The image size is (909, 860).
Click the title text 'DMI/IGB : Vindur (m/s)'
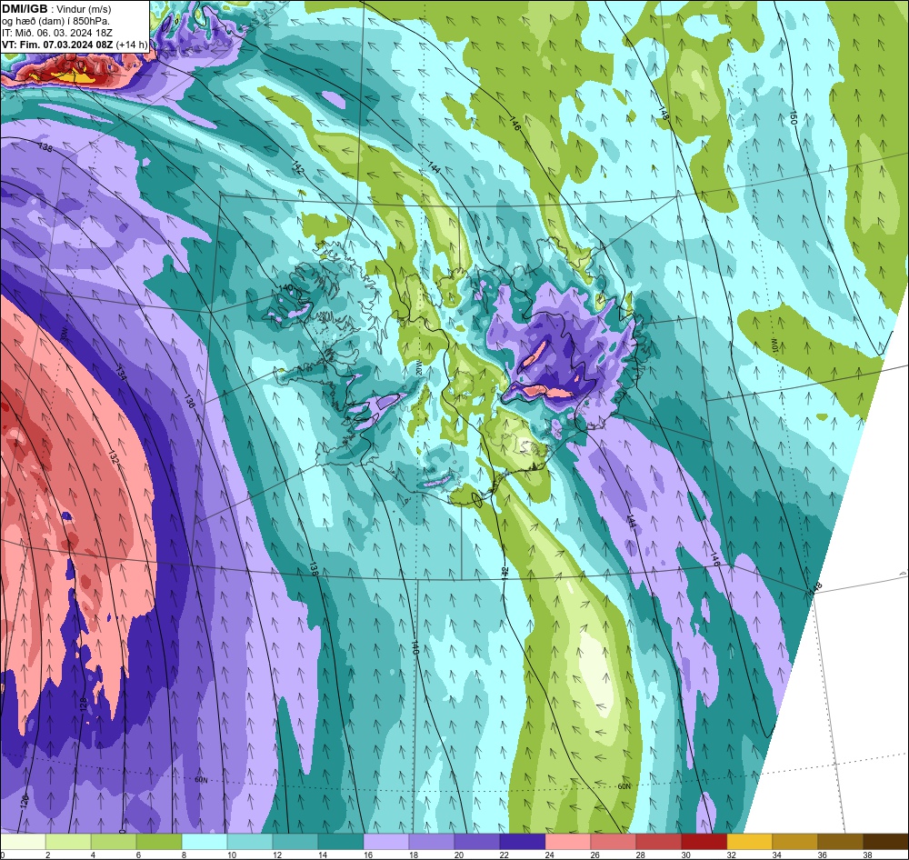(56, 9)
